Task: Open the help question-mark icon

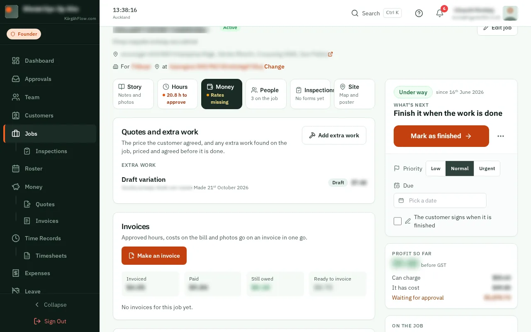Action: pos(419,13)
